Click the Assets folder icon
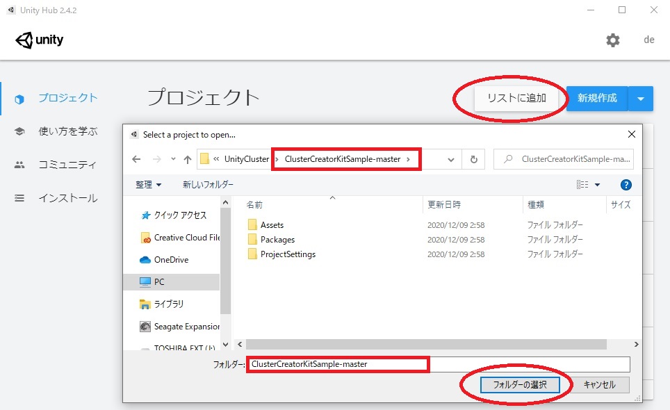This screenshot has height=410, width=670. pos(252,224)
